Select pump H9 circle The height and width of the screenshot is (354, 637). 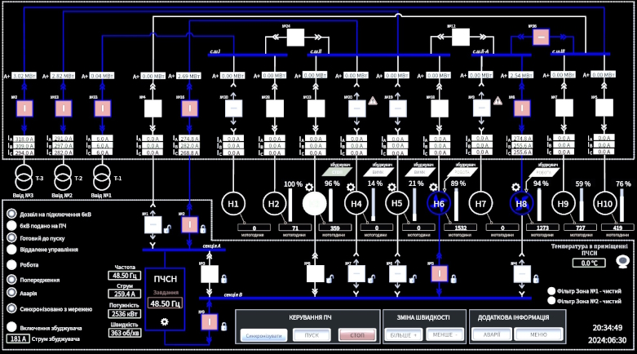click(x=563, y=203)
